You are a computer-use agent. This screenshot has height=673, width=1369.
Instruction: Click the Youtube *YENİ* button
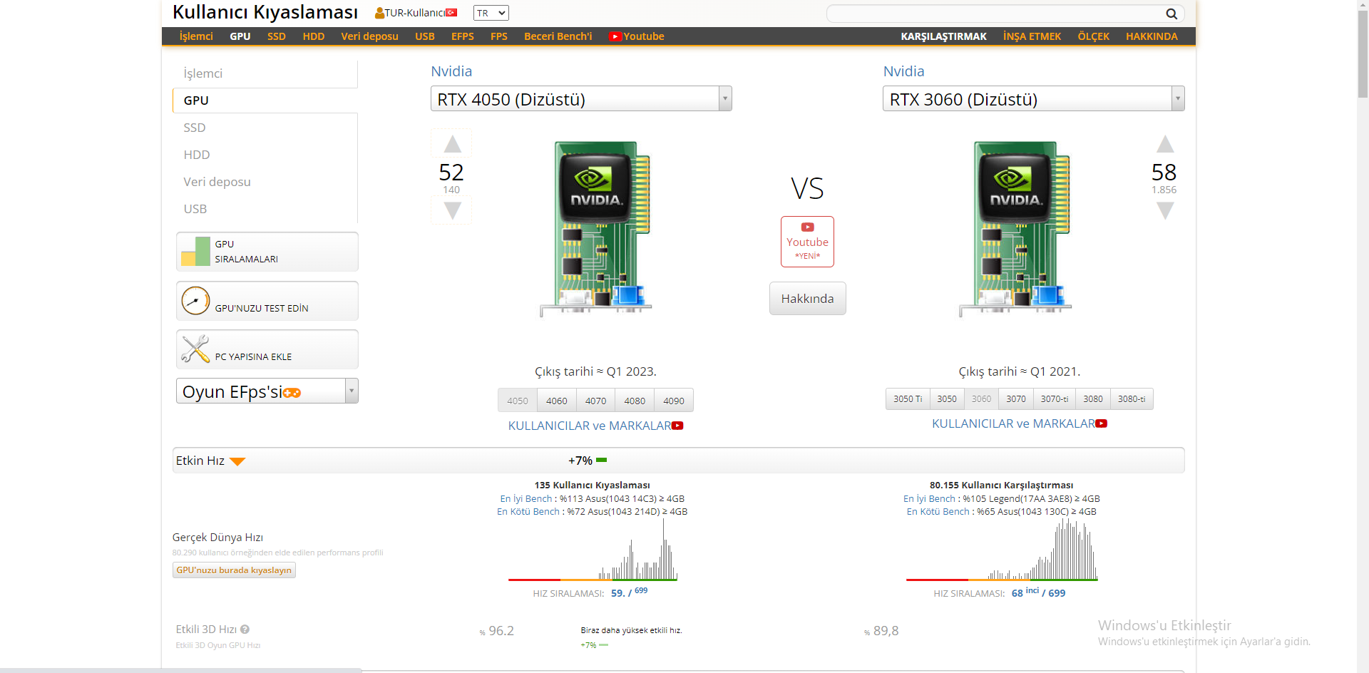pyautogui.click(x=807, y=242)
